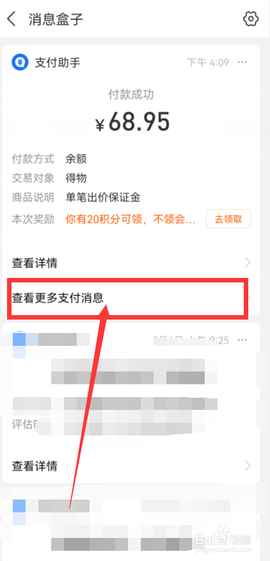270x561 pixels.
Task: Tap the orange 你有20积分可领 reward text
Action: (131, 219)
